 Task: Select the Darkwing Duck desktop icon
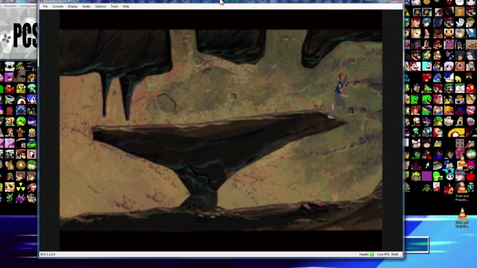point(427,121)
